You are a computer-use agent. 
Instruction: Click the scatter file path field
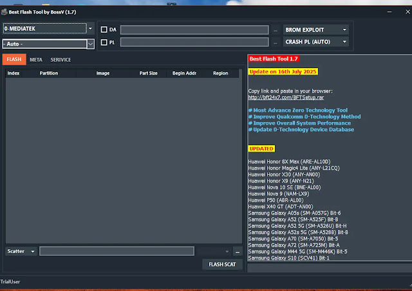[x=117, y=251]
